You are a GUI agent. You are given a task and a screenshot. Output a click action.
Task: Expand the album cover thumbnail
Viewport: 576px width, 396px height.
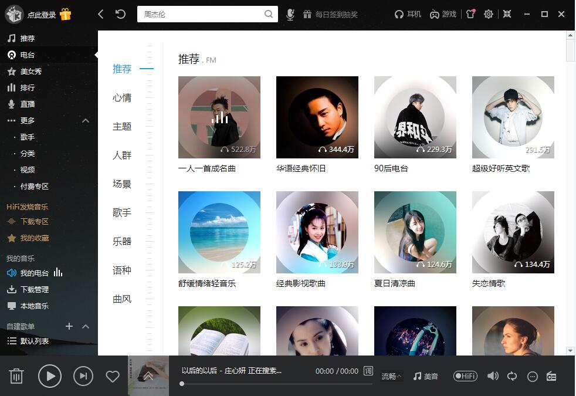(x=148, y=375)
